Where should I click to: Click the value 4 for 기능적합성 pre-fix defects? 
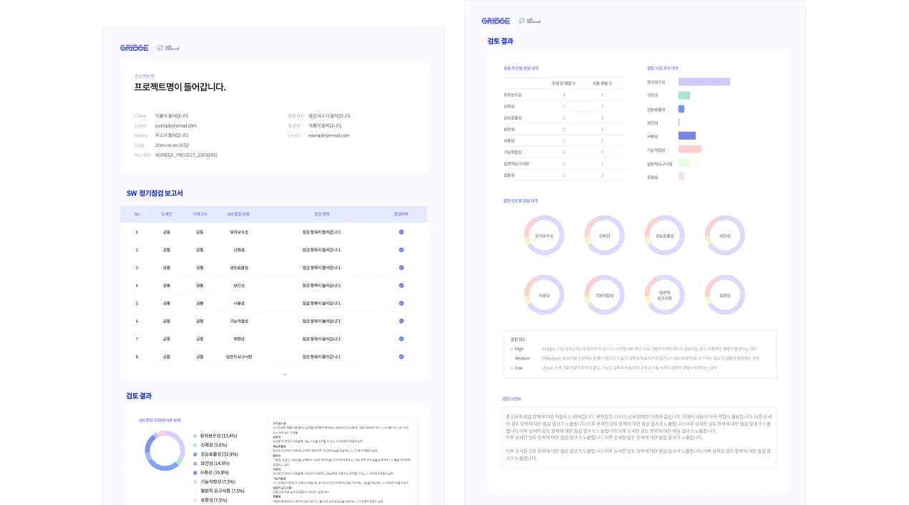click(564, 152)
